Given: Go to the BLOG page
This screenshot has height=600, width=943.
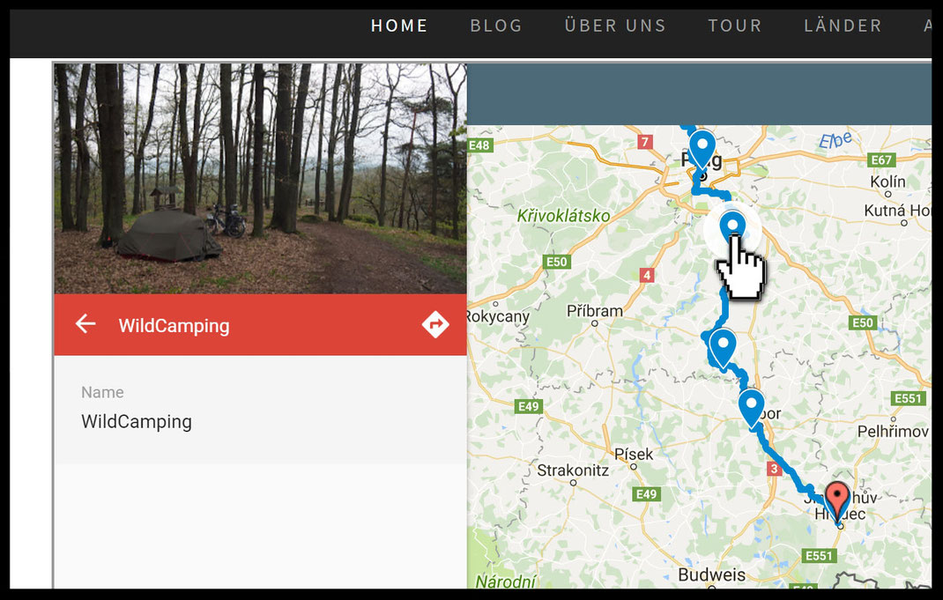Looking at the screenshot, I should click(496, 26).
